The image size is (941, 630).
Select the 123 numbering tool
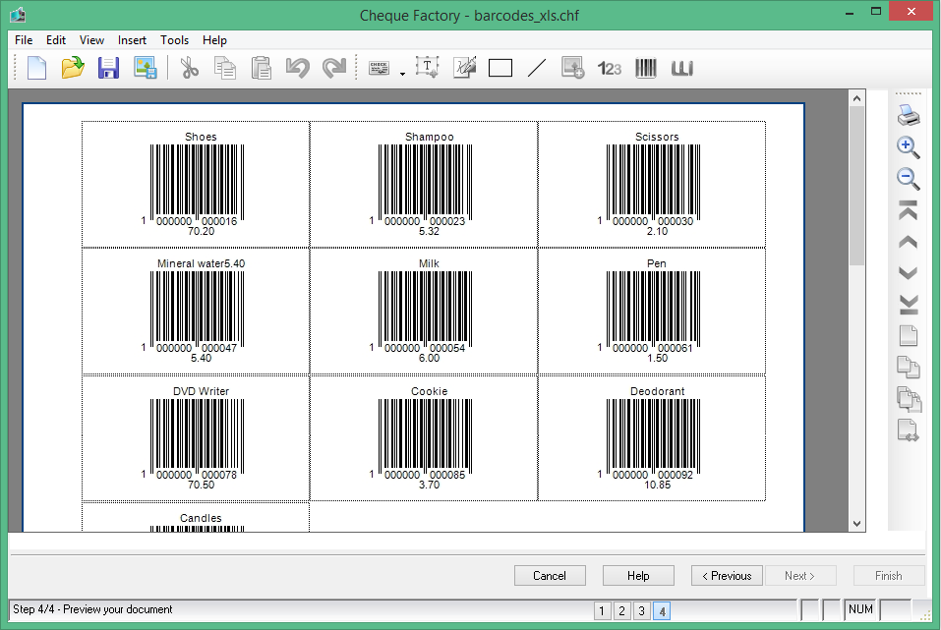point(609,69)
